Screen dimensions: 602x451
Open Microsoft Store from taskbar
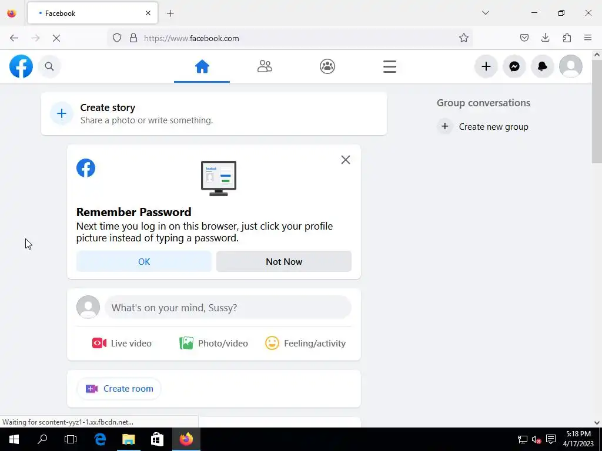click(x=157, y=439)
